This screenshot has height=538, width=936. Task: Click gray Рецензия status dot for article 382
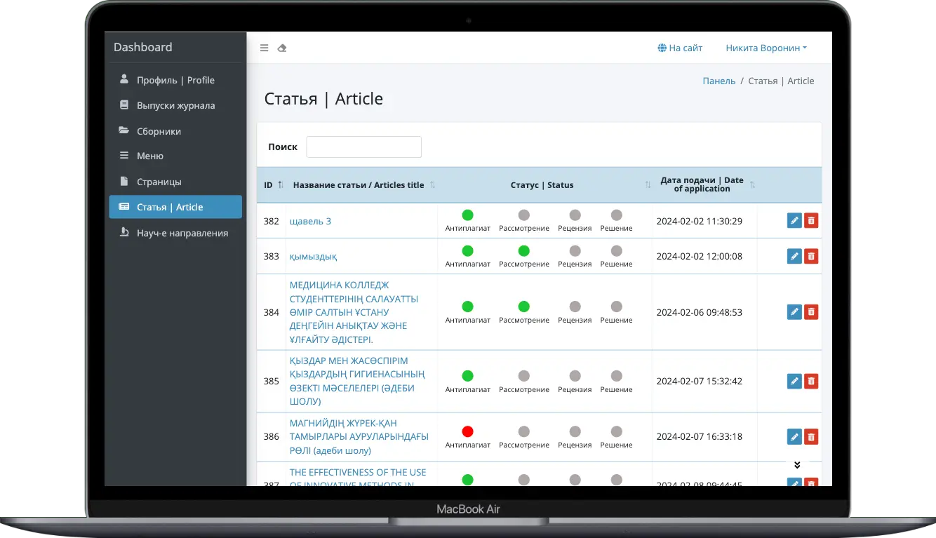click(575, 215)
